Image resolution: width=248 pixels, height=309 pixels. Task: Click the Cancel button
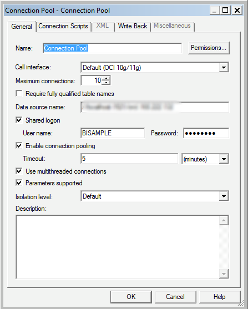click(x=175, y=297)
